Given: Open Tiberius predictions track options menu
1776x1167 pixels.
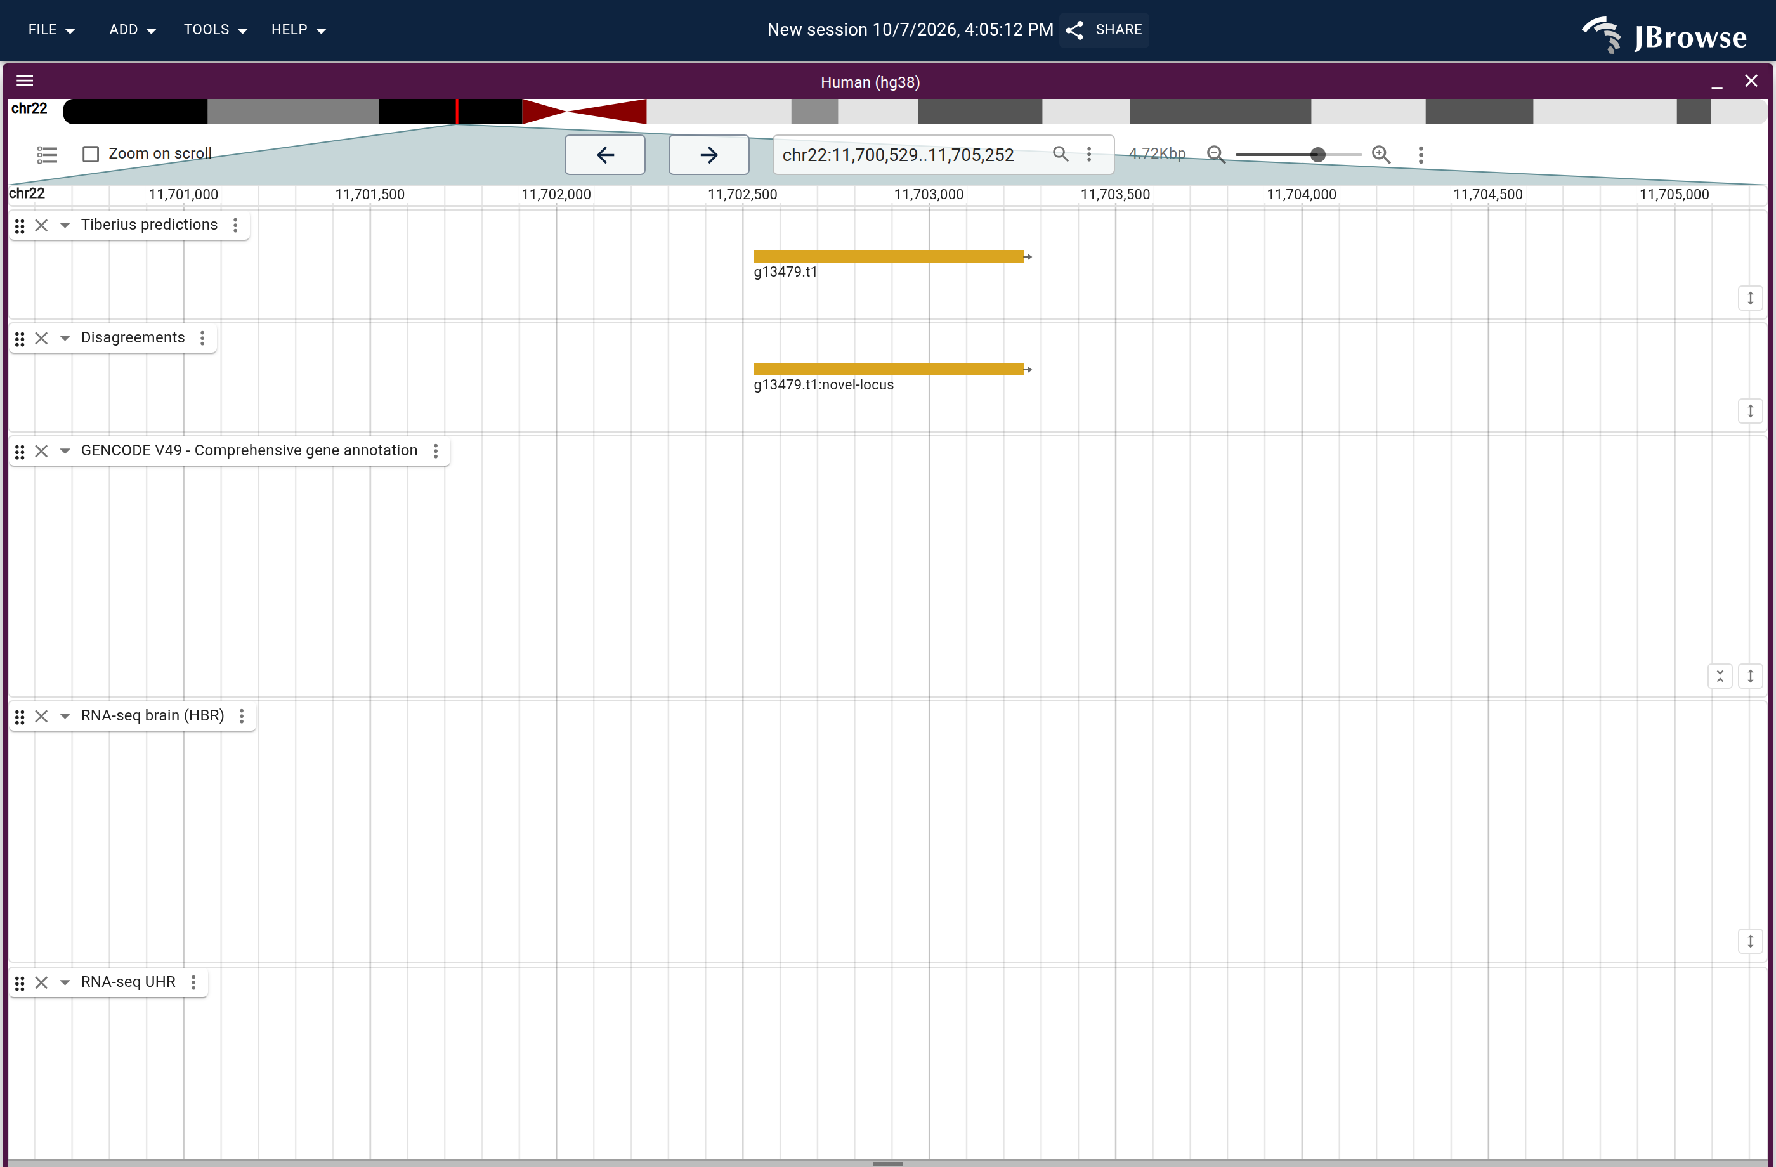Looking at the screenshot, I should click(236, 225).
